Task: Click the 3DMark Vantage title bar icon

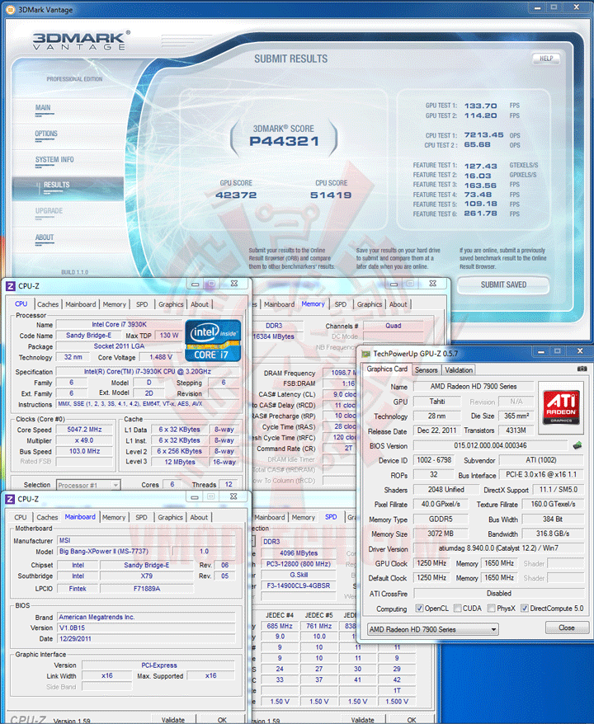Action: click(10, 9)
